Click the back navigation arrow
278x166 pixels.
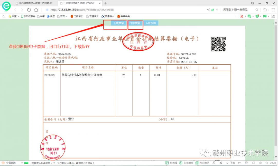coord(15,10)
